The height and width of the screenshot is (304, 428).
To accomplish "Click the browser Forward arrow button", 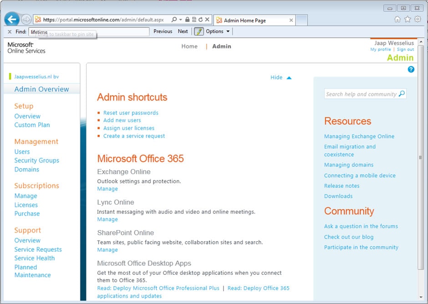I will [26, 20].
